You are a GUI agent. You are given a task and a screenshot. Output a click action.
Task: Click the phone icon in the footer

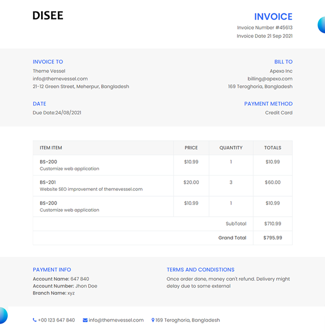[x=35, y=320]
